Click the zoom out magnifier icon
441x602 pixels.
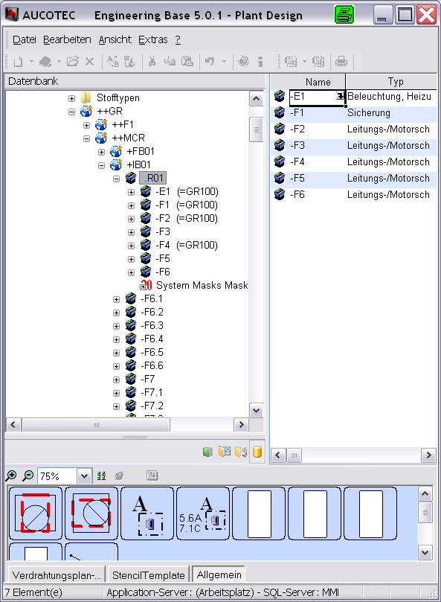tap(28, 475)
